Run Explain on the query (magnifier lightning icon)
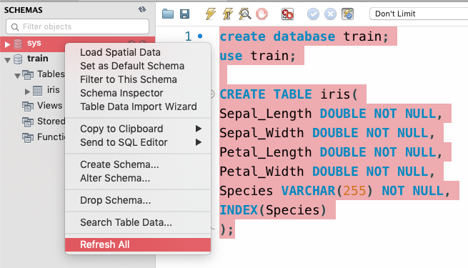This screenshot has height=268, width=468. point(245,14)
